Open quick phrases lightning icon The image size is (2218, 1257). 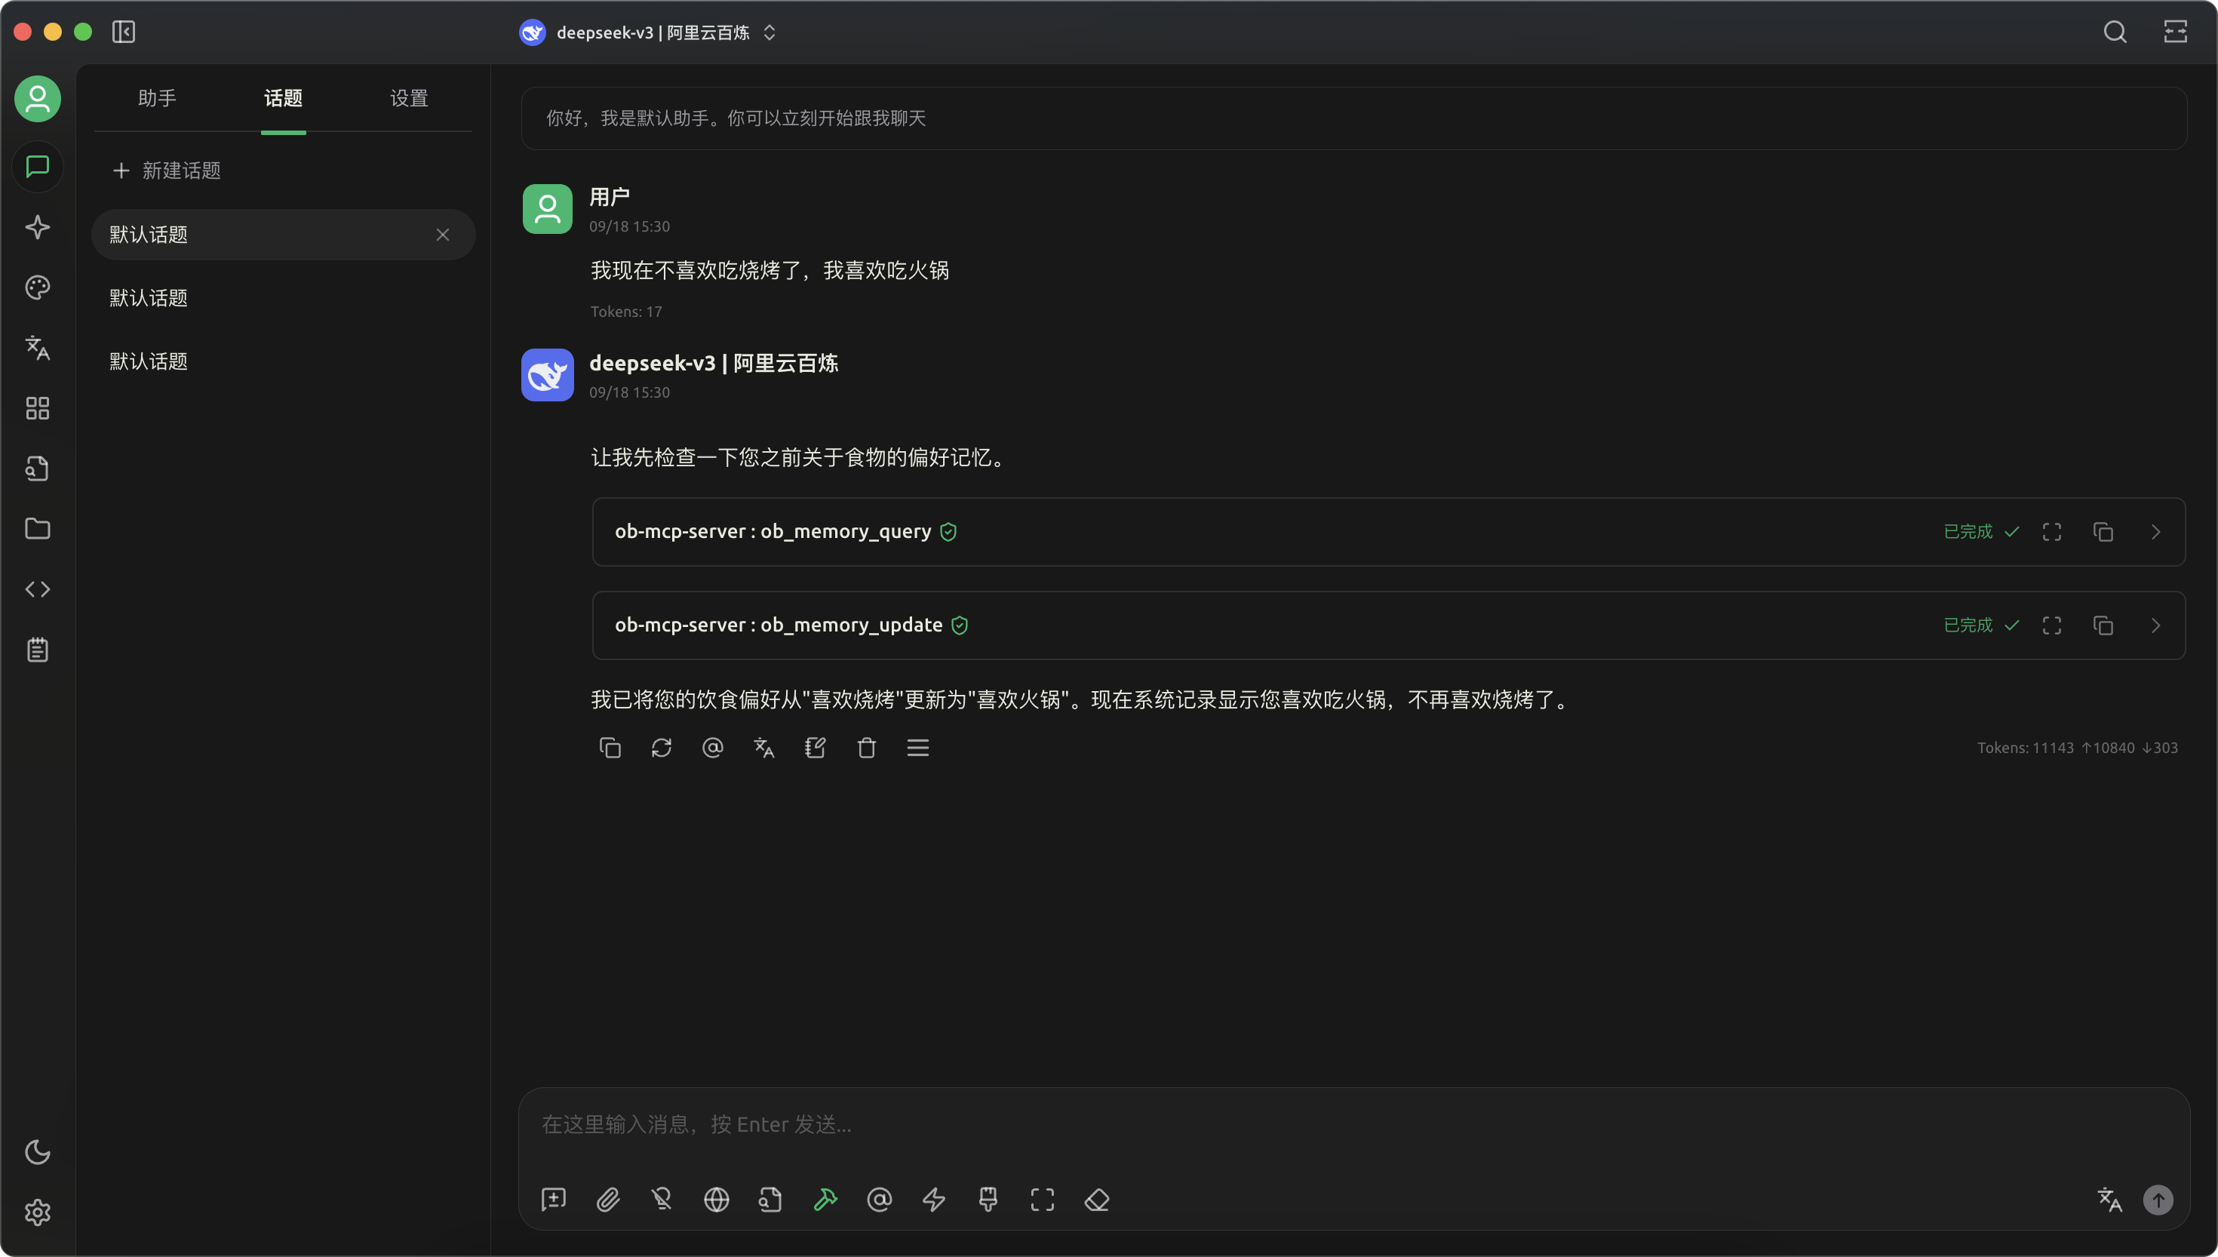click(934, 1200)
